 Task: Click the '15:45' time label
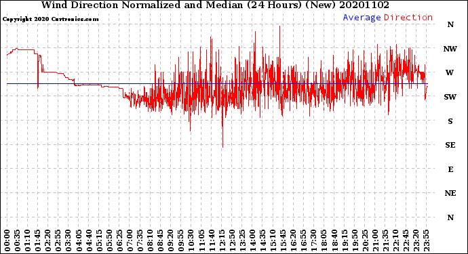283,240
